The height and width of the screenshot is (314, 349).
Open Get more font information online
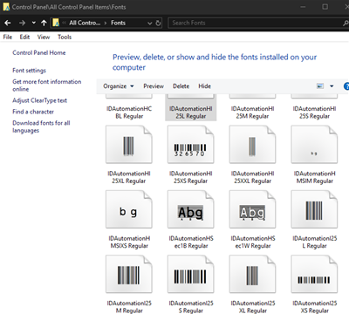pyautogui.click(x=47, y=85)
